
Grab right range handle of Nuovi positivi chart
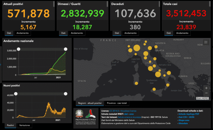click(66, 94)
